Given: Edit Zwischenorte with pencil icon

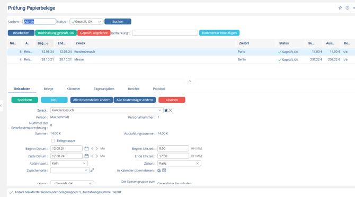Looking at the screenshot, I should (x=92, y=170).
